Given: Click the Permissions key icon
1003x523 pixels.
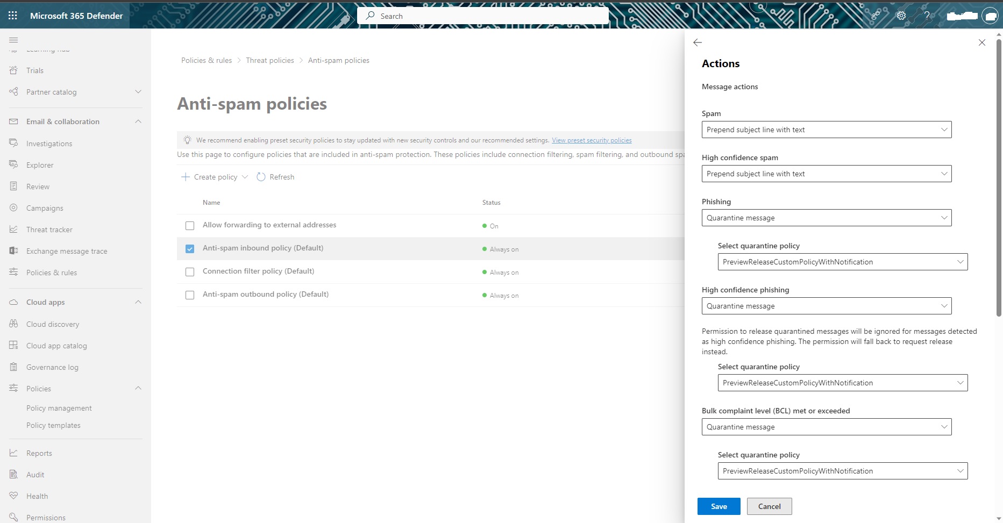Looking at the screenshot, I should tap(13, 518).
